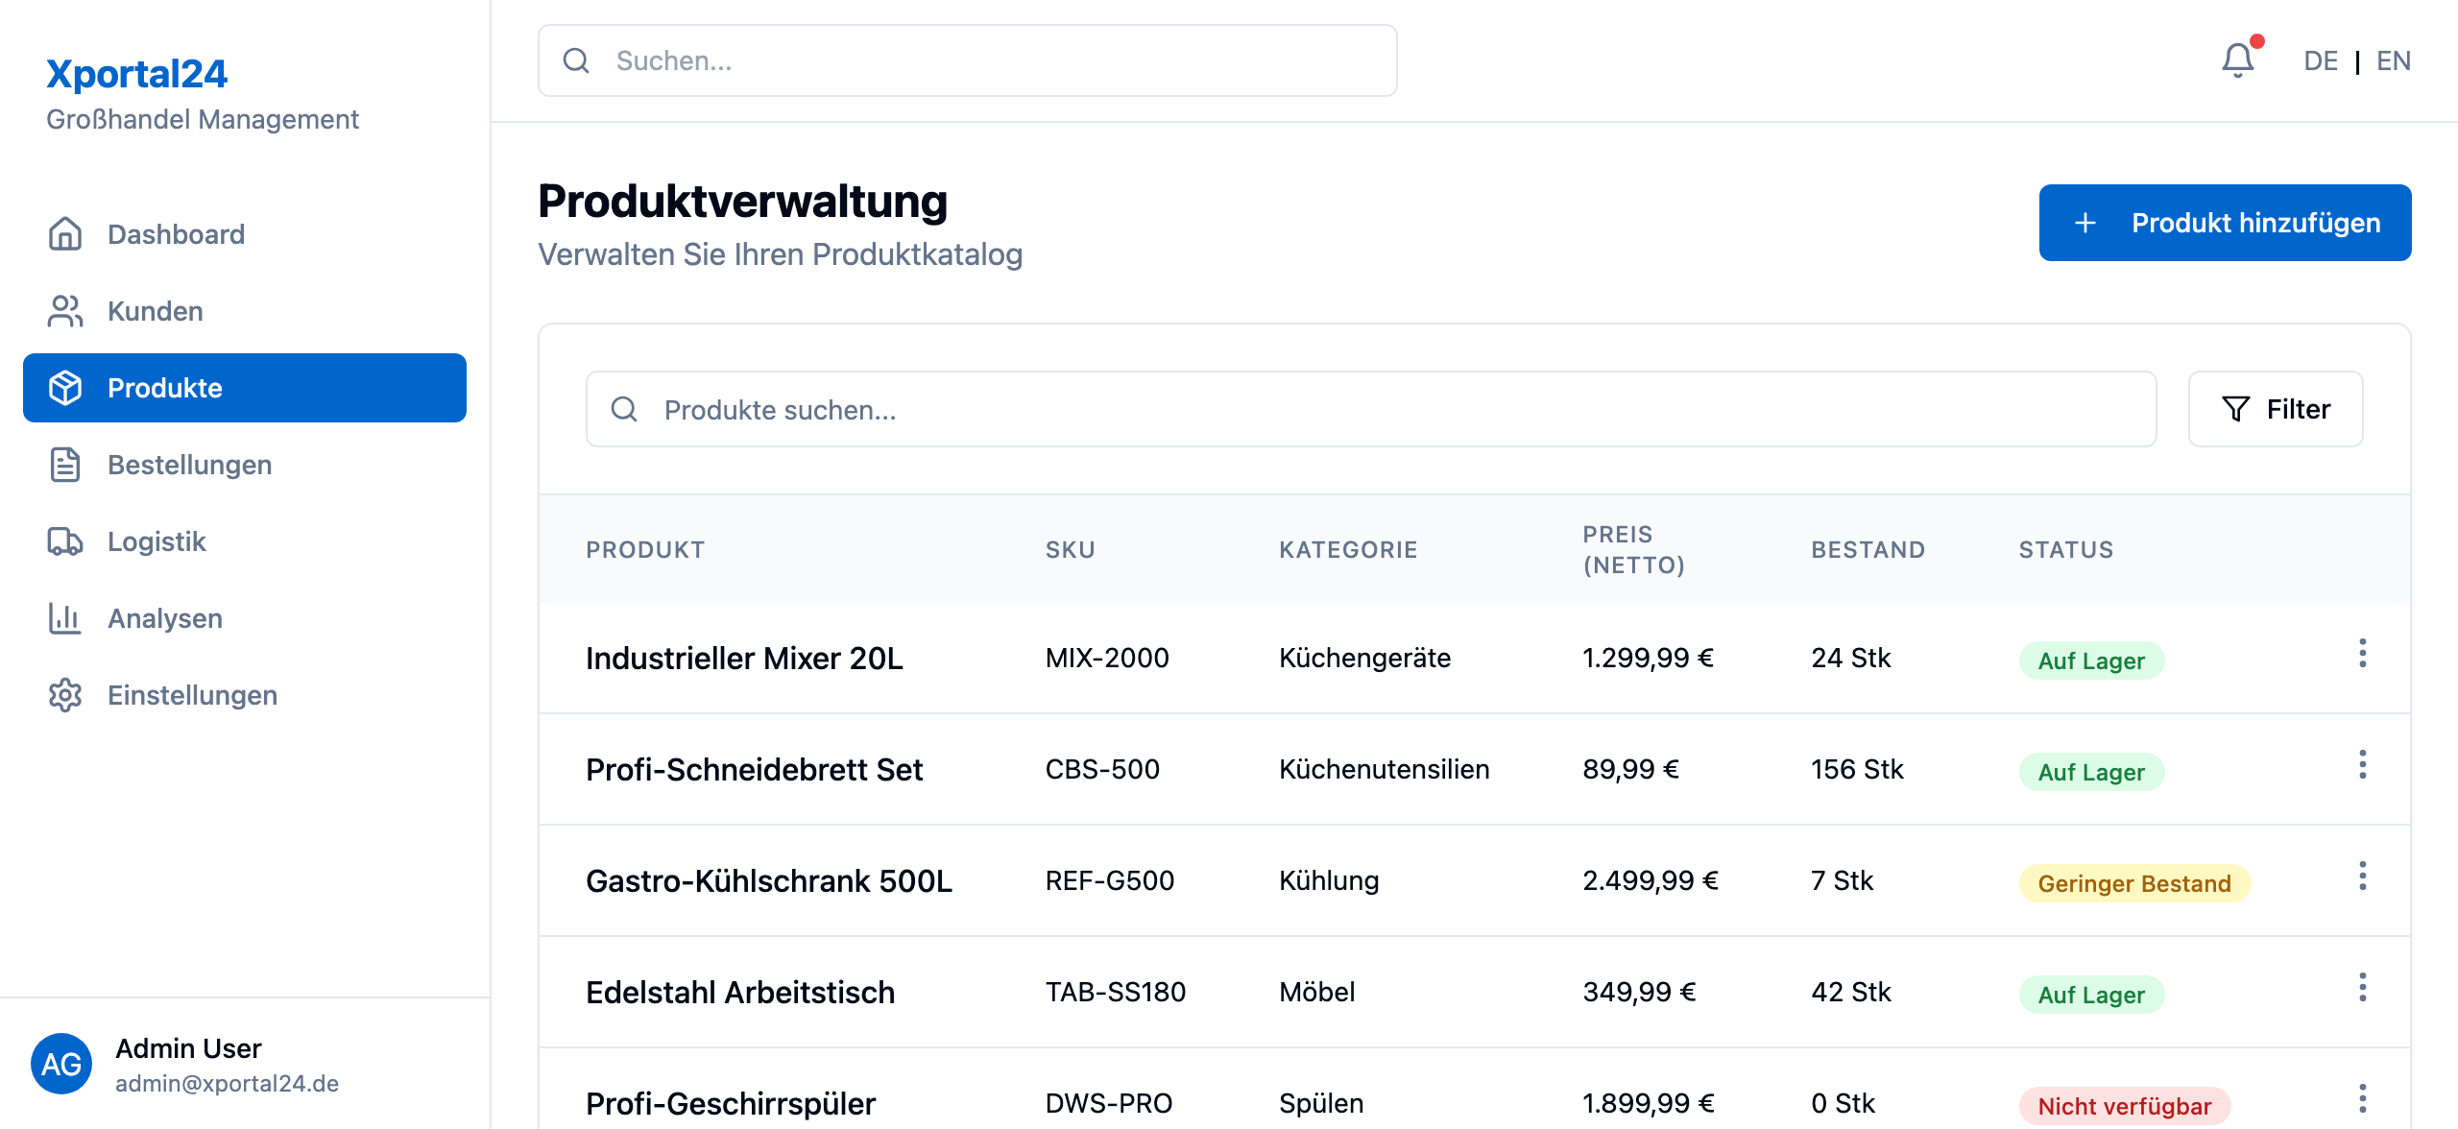Viewport: 2458px width, 1129px height.
Task: Focus the Suchen global search field
Action: pos(968,60)
